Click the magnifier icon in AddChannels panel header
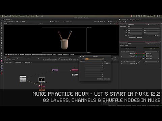Viewport: 162px width, 121px height. 148,25
